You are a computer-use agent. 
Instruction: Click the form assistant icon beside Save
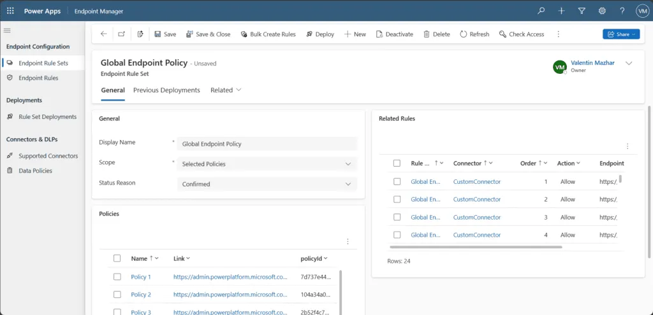click(140, 34)
